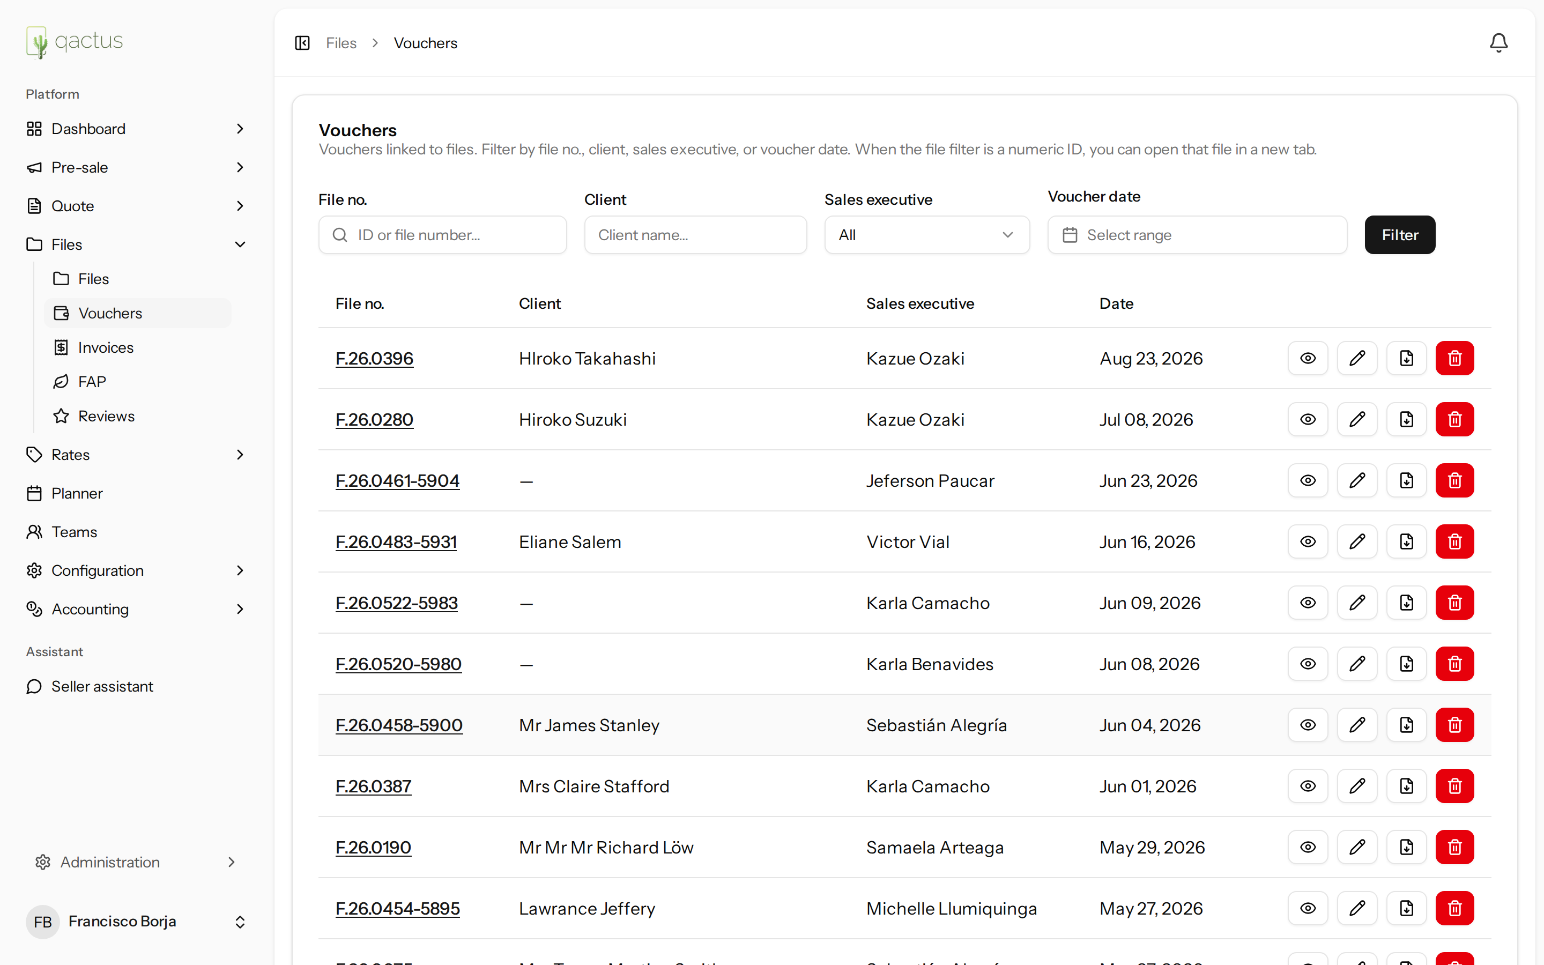The image size is (1544, 965).
Task: Select Vouchers in the sidebar
Action: (x=138, y=314)
